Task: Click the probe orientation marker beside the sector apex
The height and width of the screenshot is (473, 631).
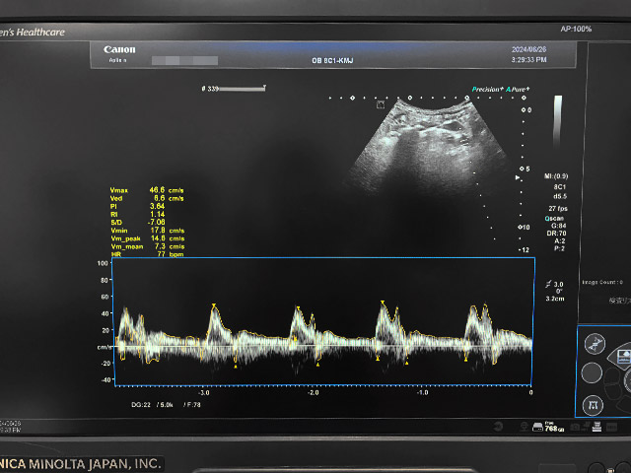Action: [x=381, y=103]
